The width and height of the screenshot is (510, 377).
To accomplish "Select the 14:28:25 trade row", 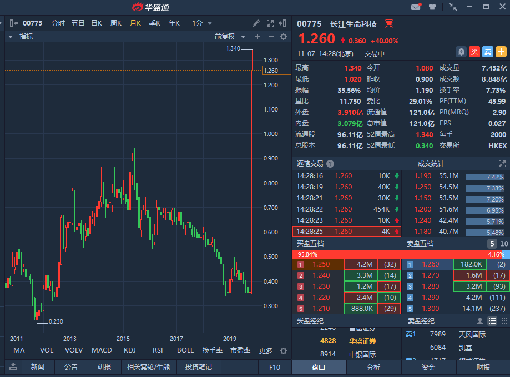I will point(347,232).
